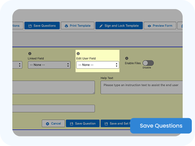Click the pencil icon on Sign and Lock Template
The image size is (195, 146).
pos(101,26)
